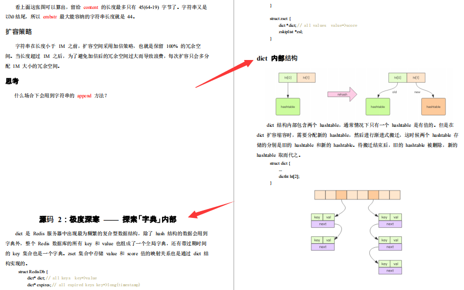This screenshot has height=290, width=464.
Task: Select the heading "思考"
Action: (12, 81)
